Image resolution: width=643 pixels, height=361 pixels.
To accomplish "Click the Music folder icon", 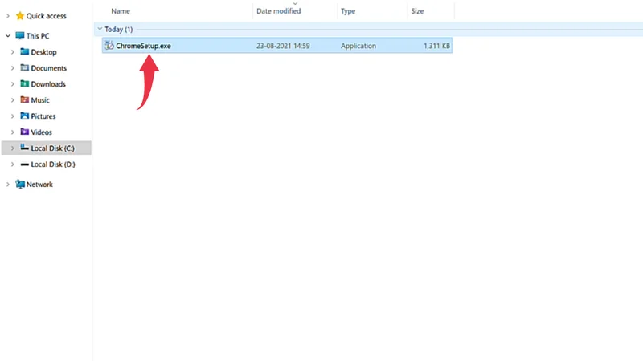I will click(x=25, y=100).
